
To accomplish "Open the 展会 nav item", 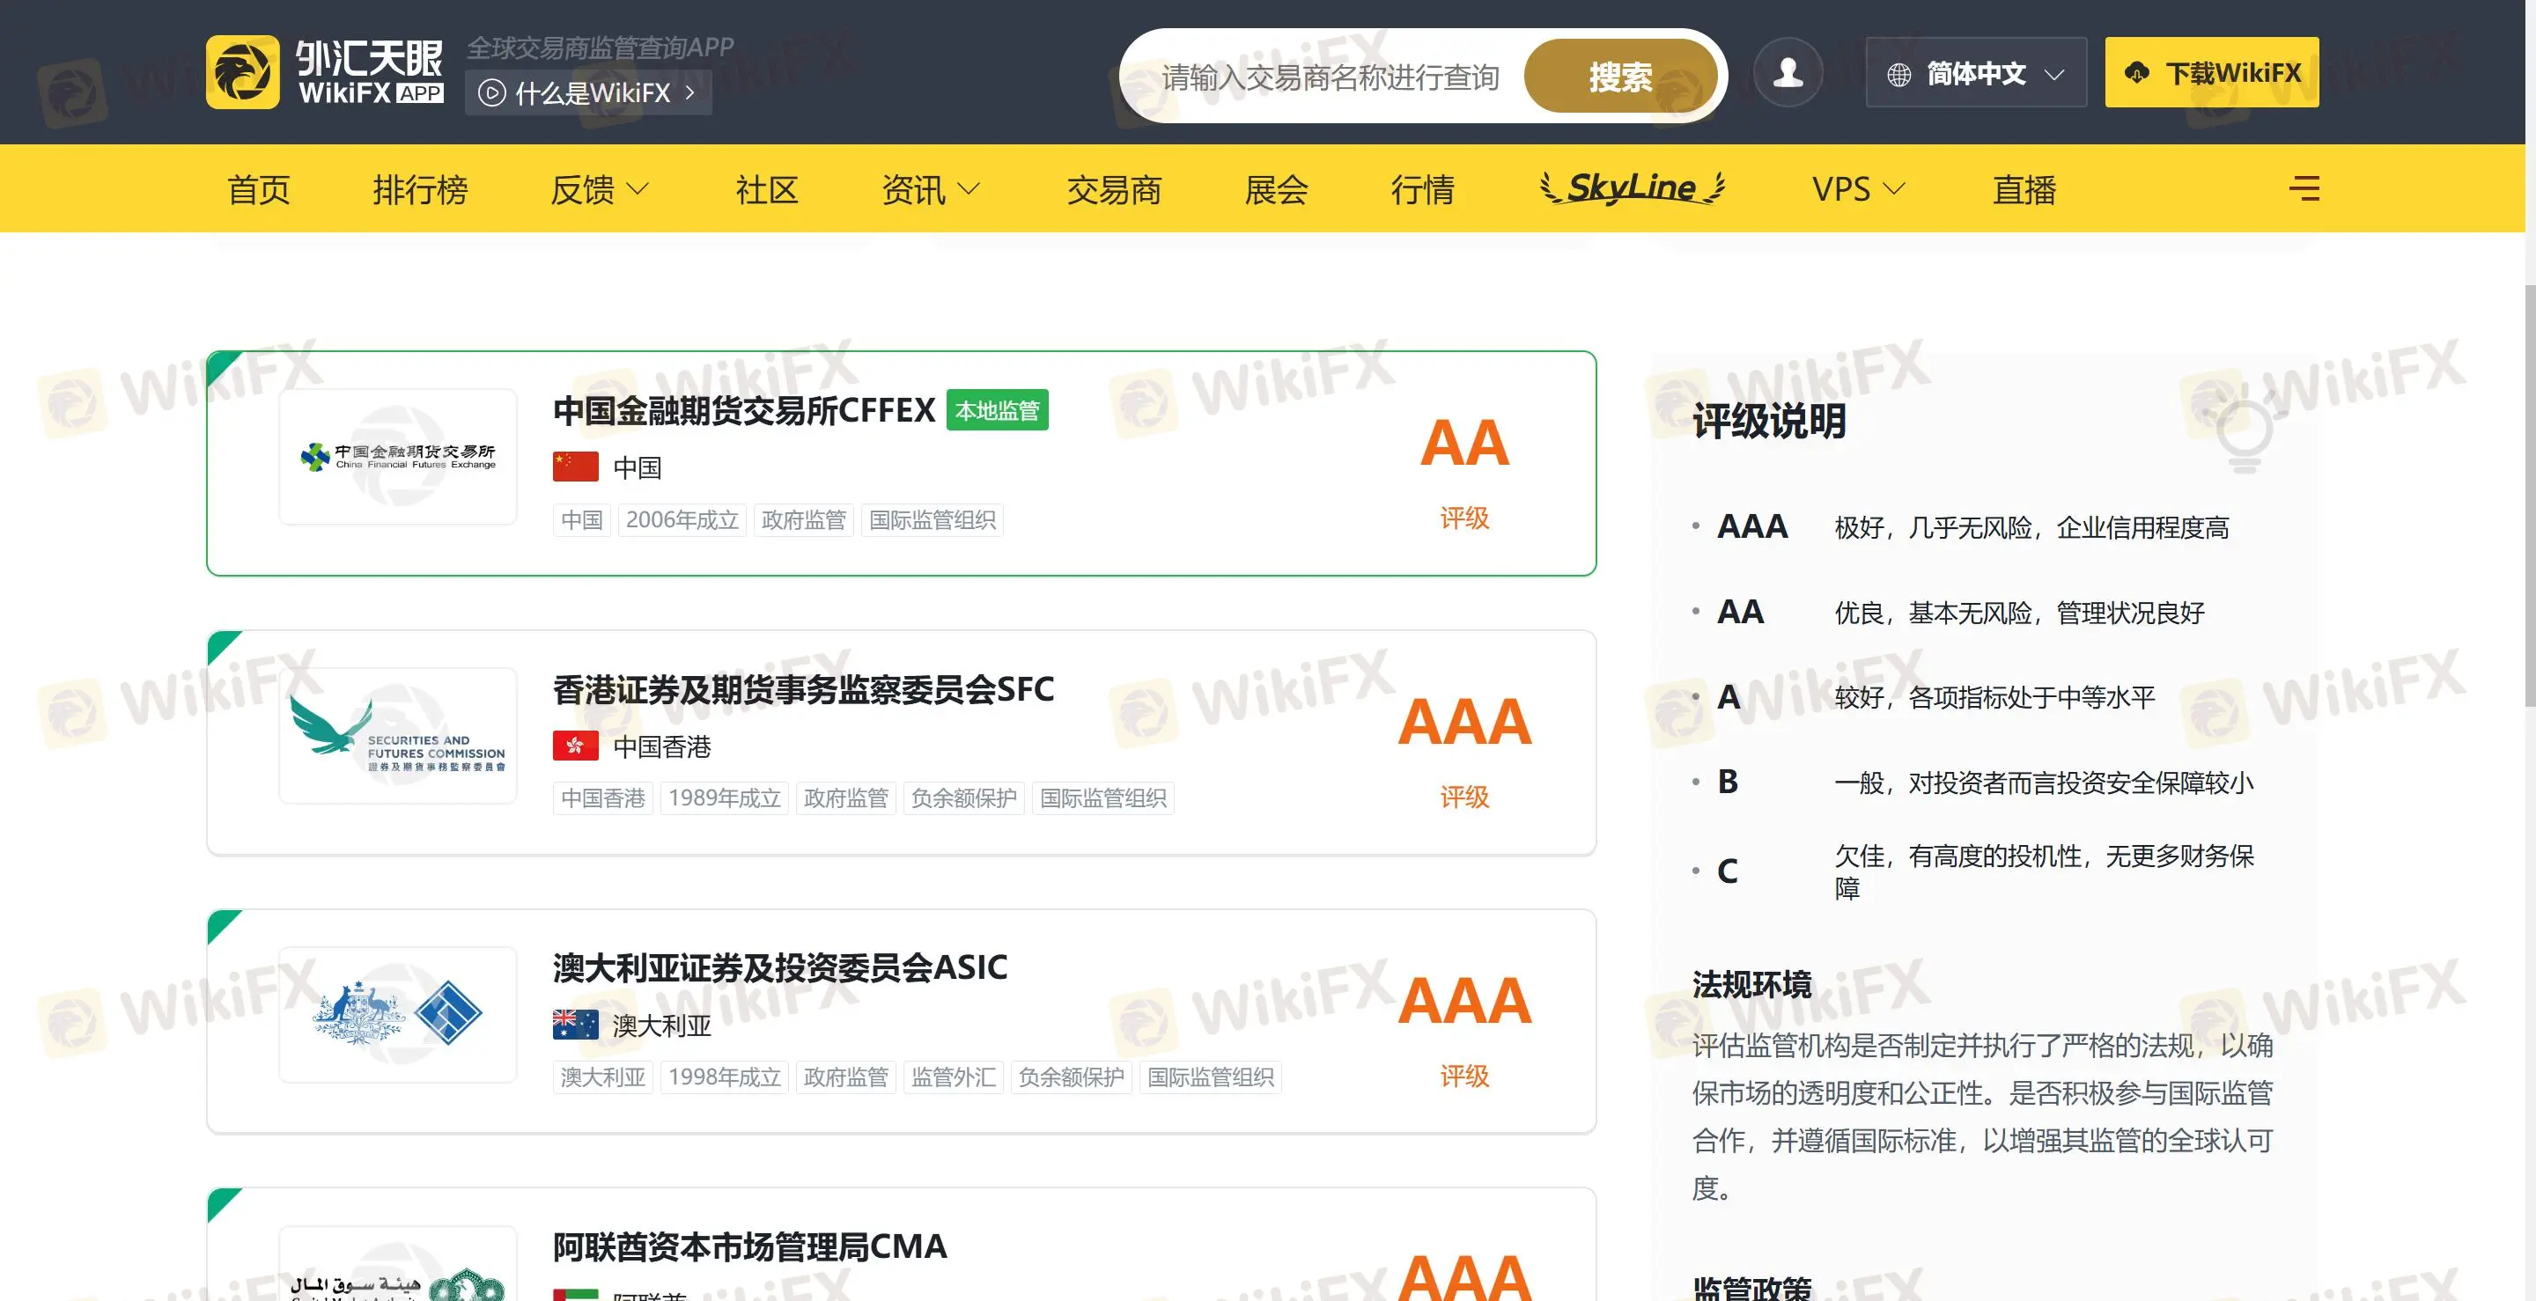I will tap(1276, 189).
